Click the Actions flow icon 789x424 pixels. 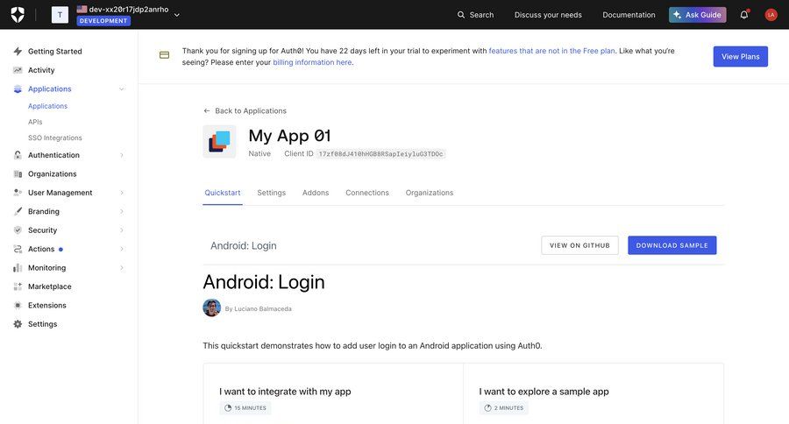click(x=18, y=249)
